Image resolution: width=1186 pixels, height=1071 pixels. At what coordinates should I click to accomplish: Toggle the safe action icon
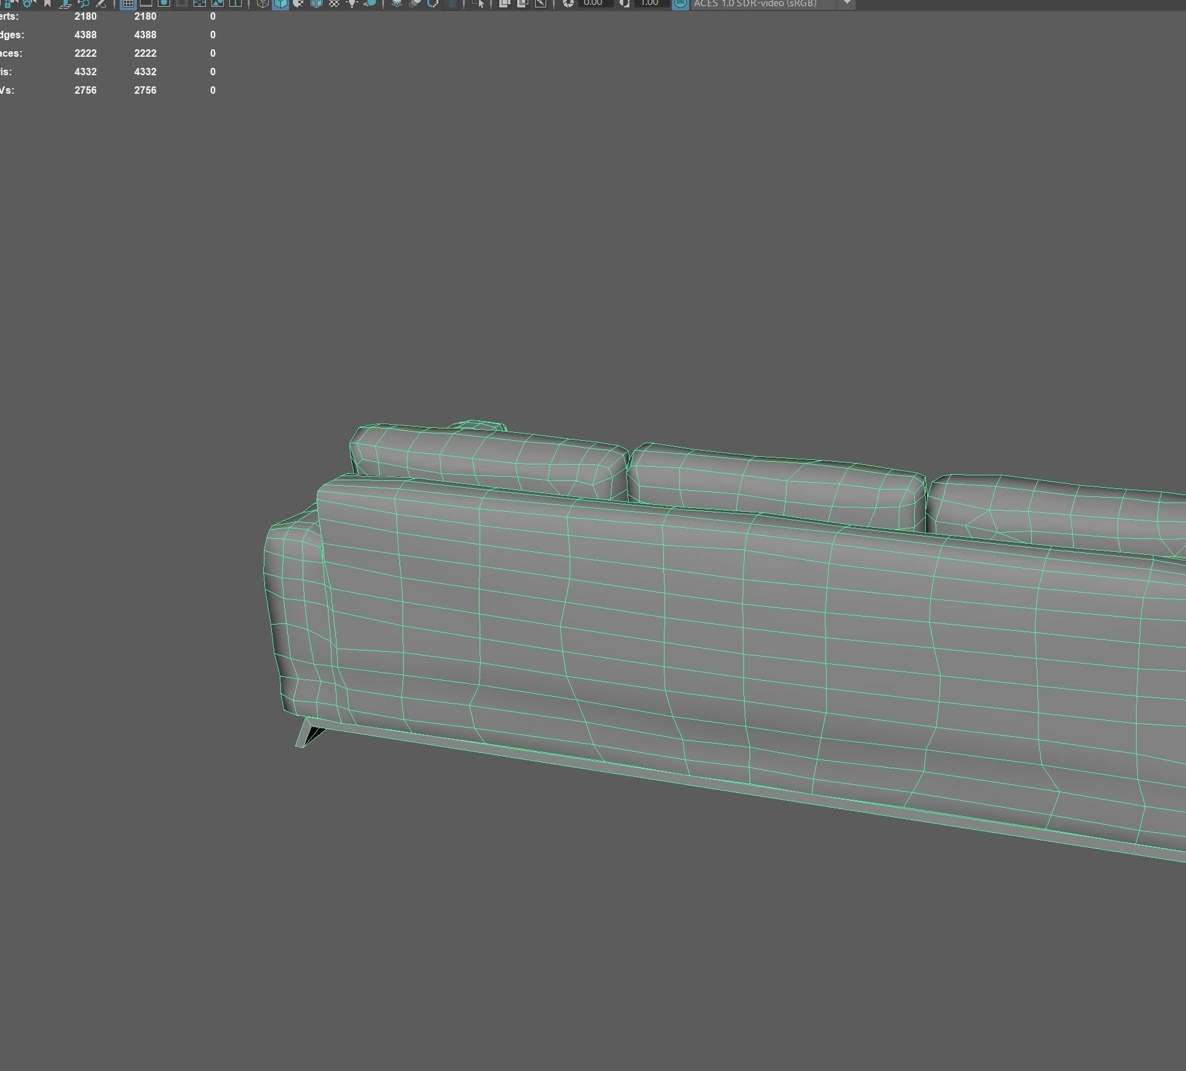(218, 3)
